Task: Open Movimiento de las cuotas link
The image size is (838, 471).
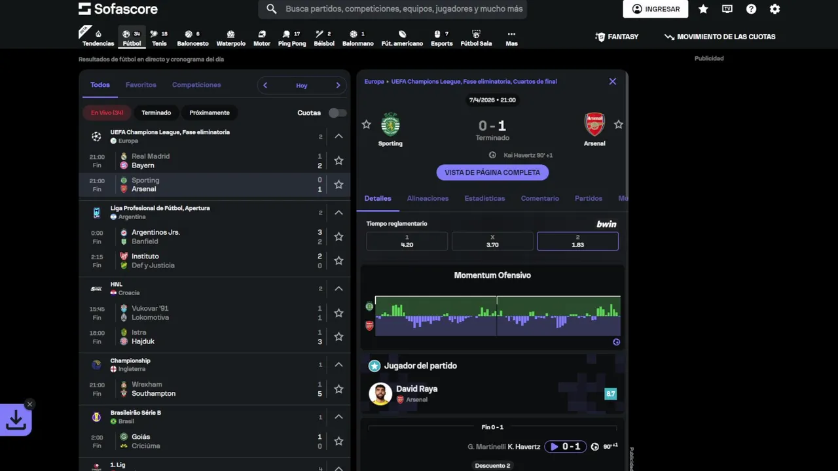Action: pyautogui.click(x=720, y=37)
